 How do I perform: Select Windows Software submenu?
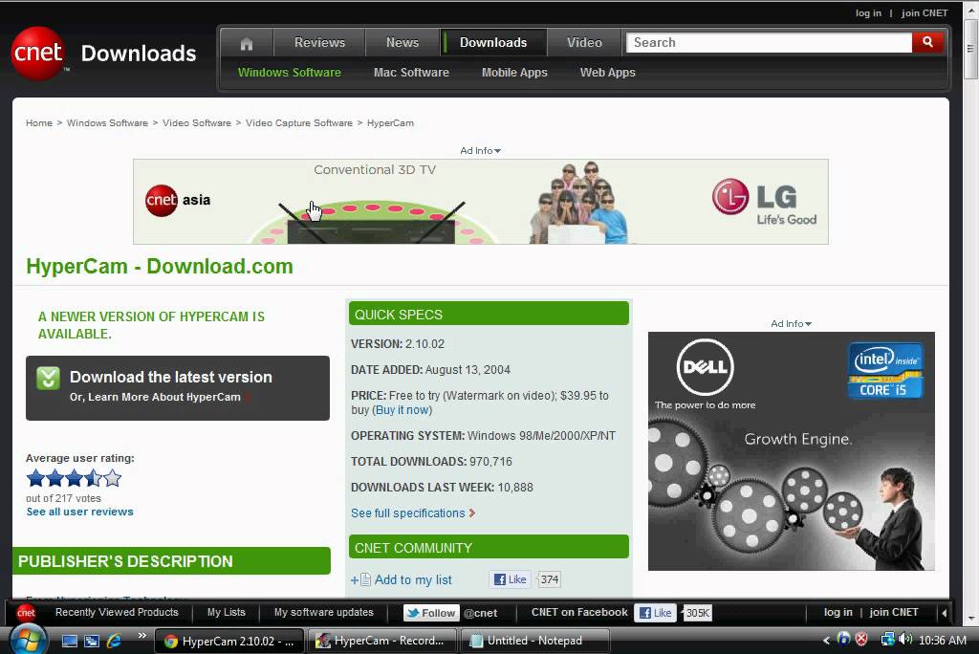[x=289, y=73]
